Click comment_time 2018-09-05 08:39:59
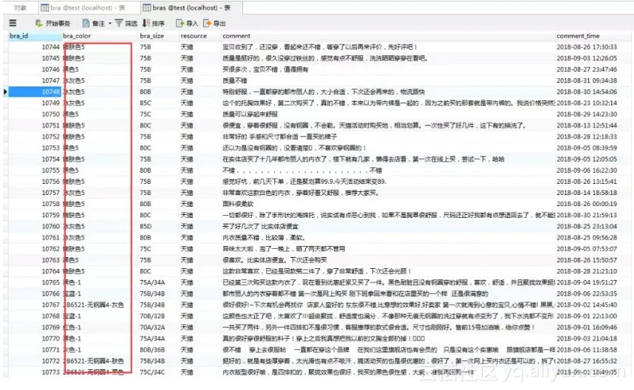 587,148
